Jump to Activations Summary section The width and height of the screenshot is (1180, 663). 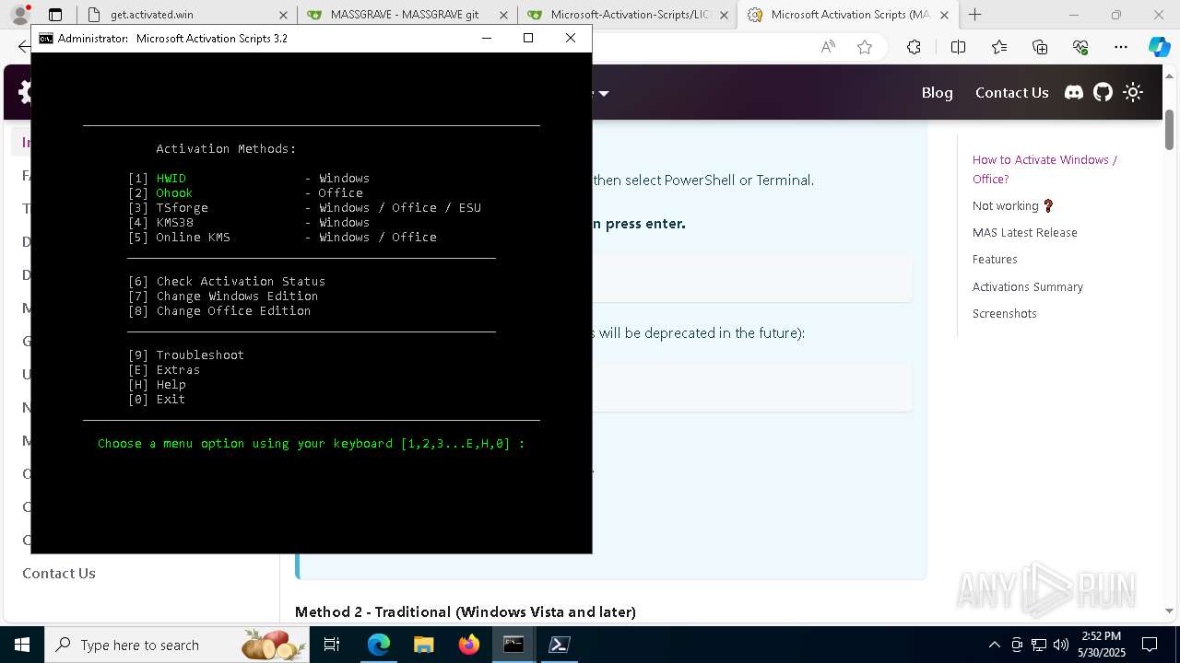click(x=1027, y=286)
